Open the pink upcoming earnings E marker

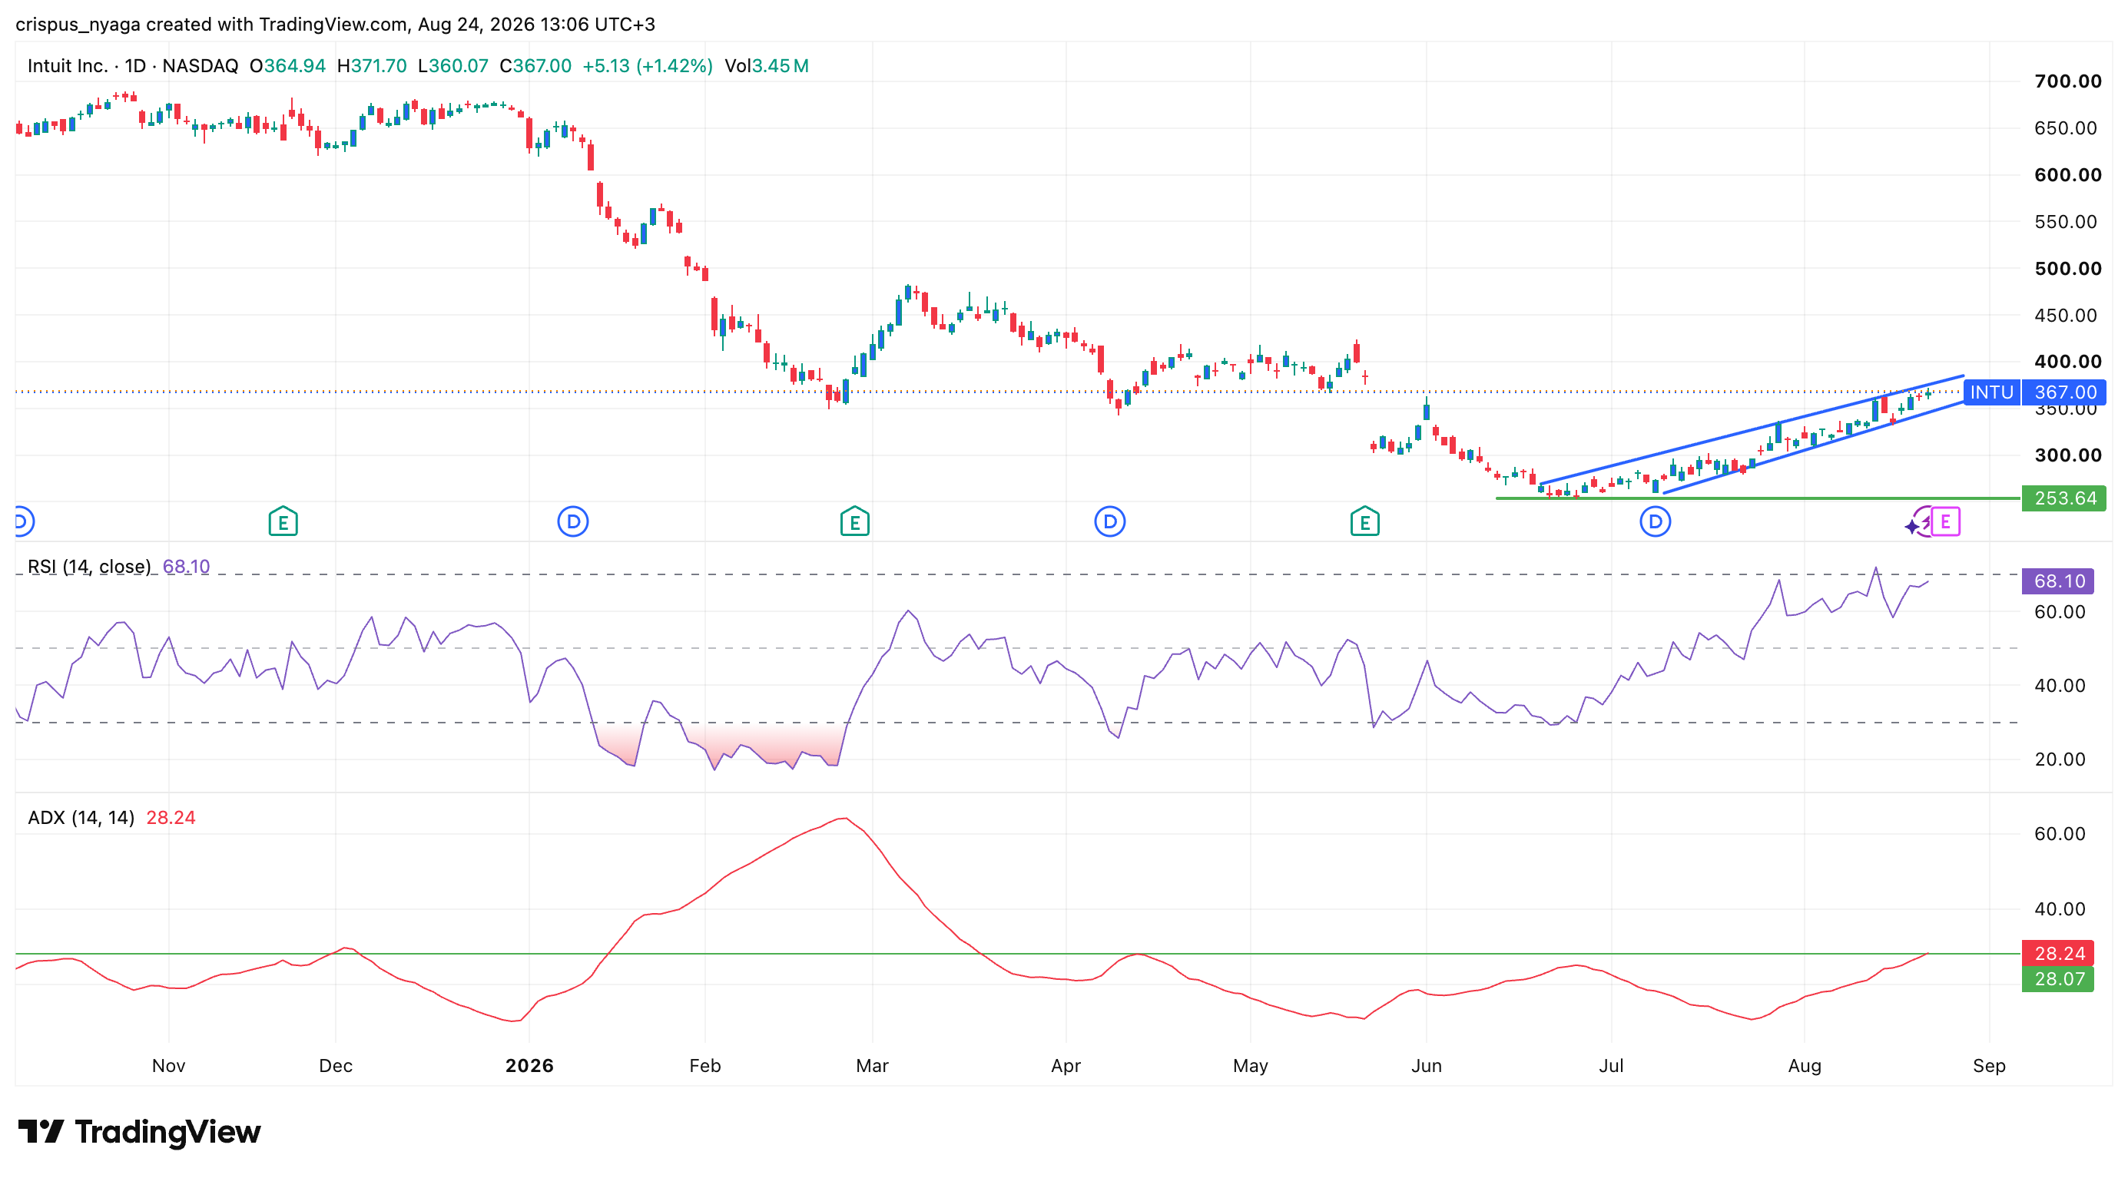click(1945, 521)
